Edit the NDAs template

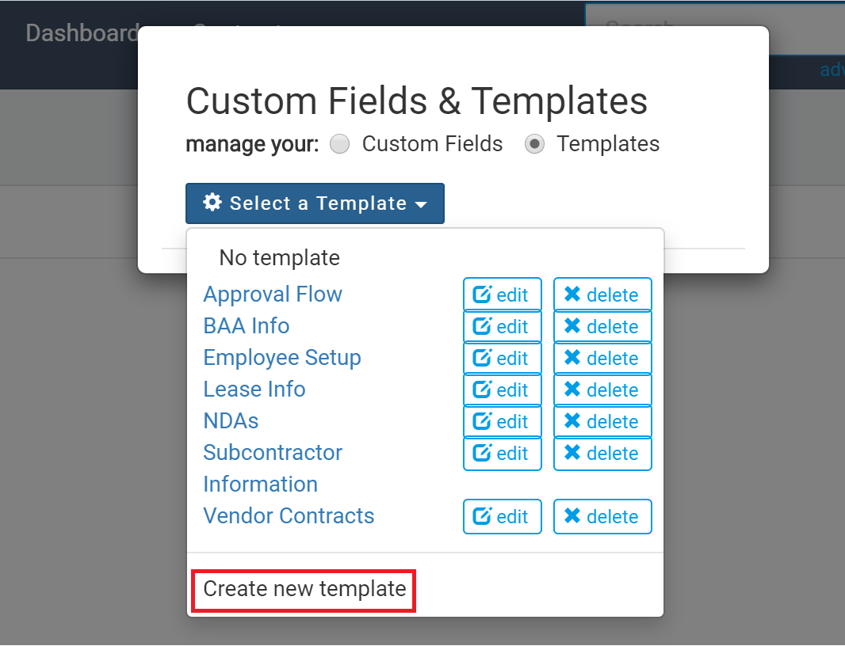coord(503,421)
